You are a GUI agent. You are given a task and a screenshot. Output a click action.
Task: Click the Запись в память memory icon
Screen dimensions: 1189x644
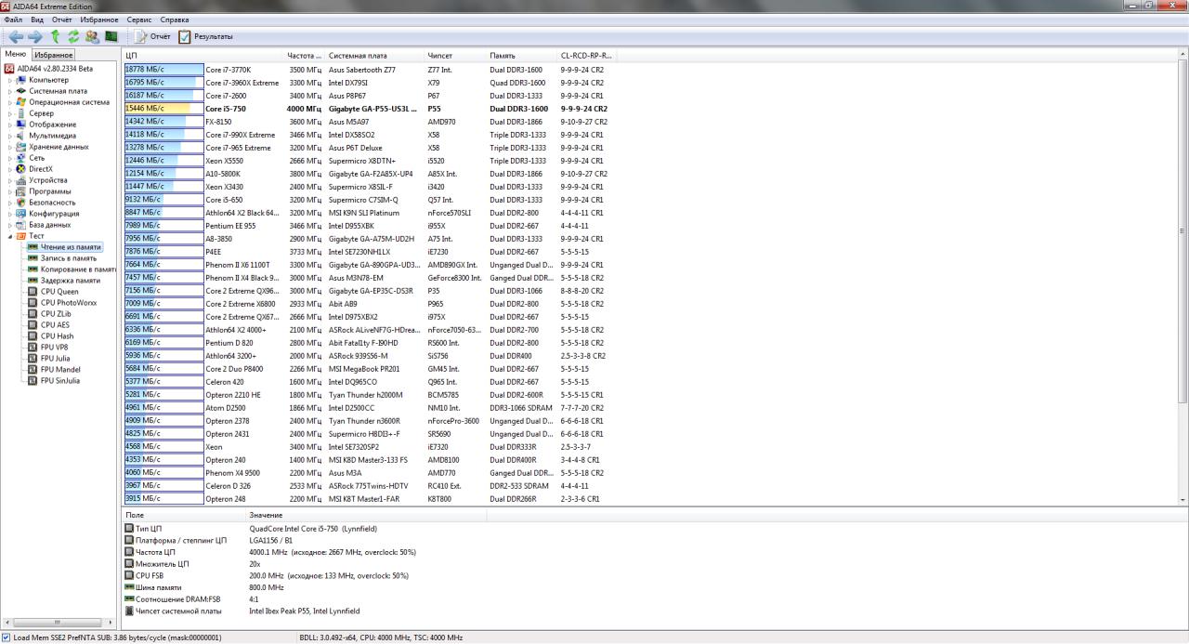33,258
